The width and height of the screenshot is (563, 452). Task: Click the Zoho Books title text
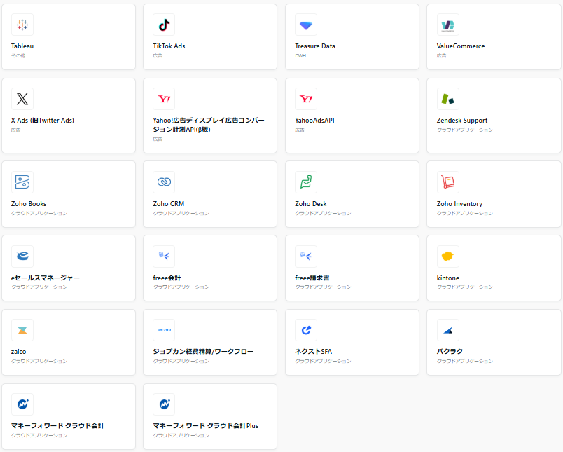click(x=29, y=204)
